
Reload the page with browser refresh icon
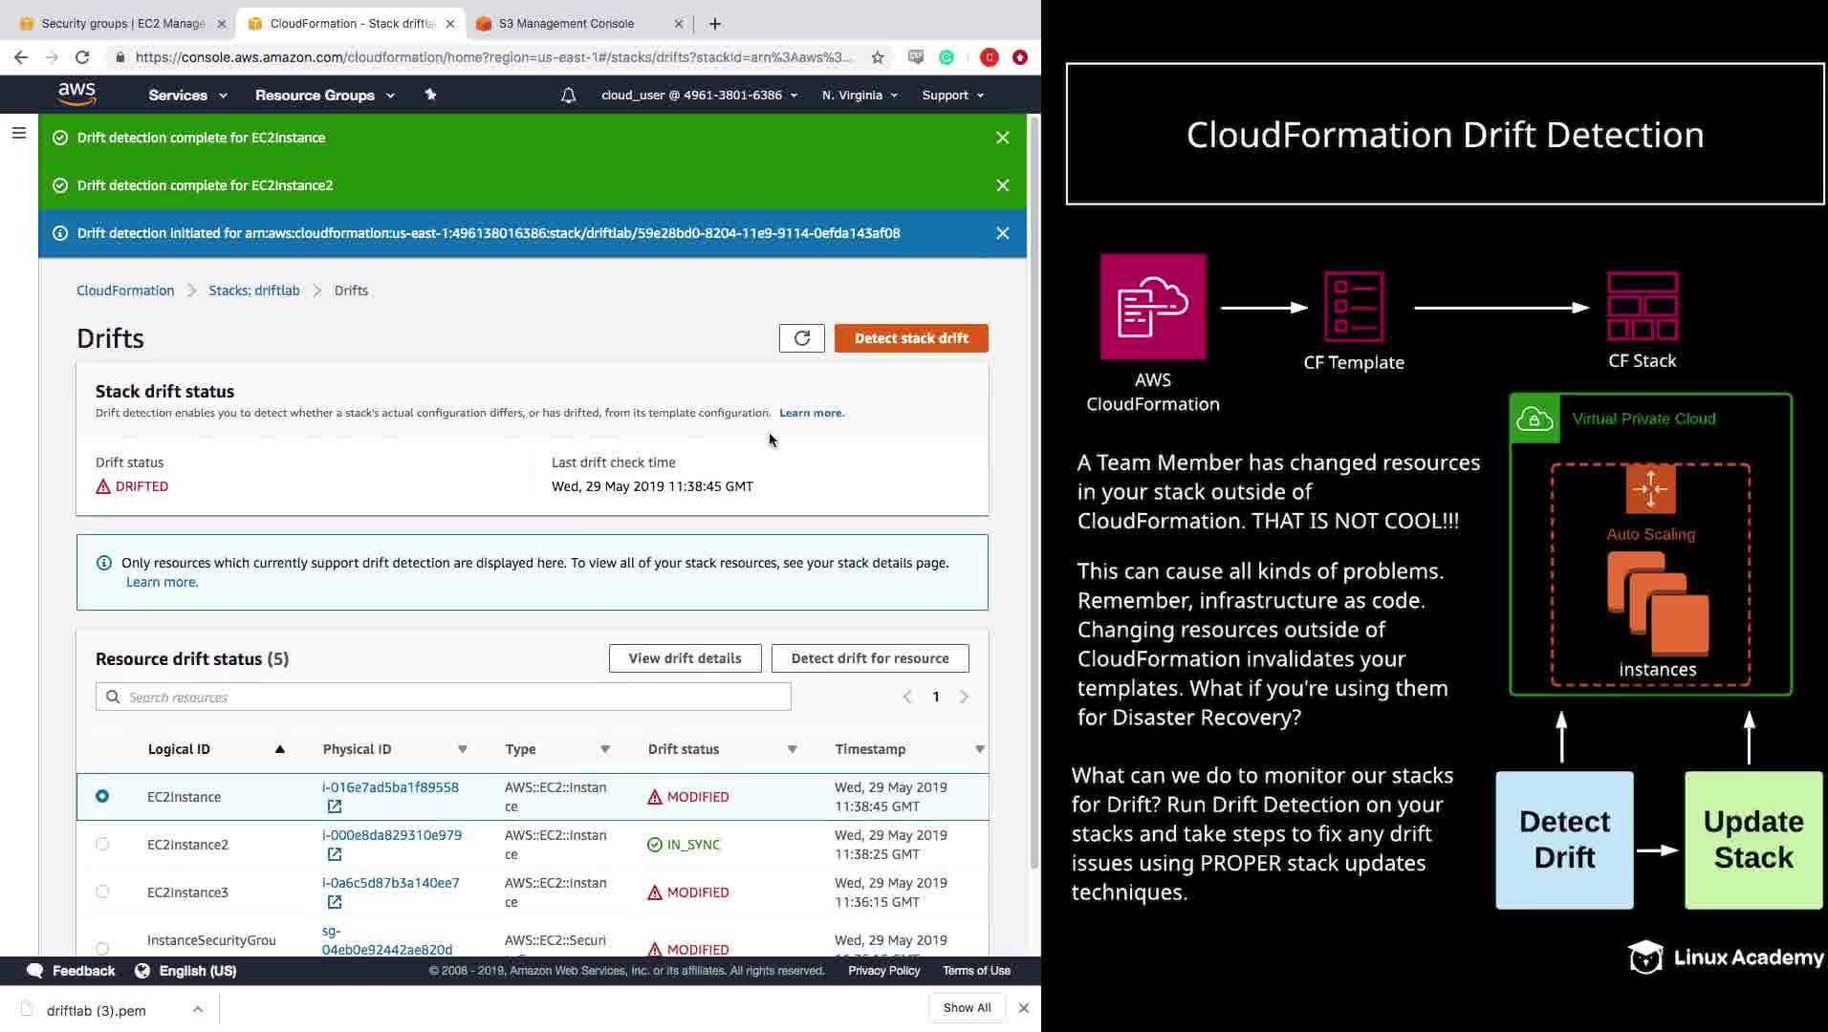(82, 57)
